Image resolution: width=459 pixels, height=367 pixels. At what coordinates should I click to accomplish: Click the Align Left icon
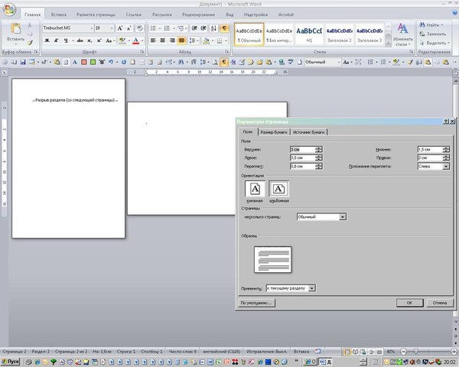tap(153, 41)
